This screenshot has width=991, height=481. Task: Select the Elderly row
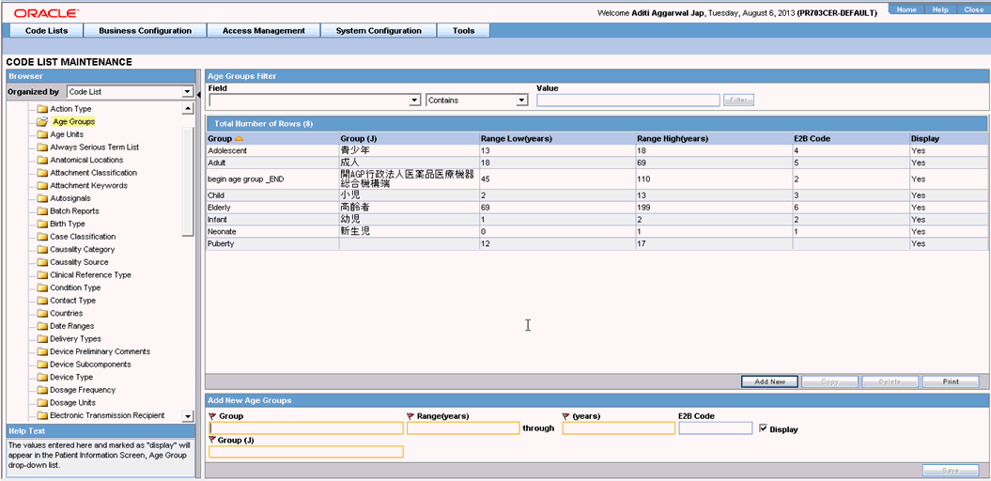pyautogui.click(x=596, y=208)
